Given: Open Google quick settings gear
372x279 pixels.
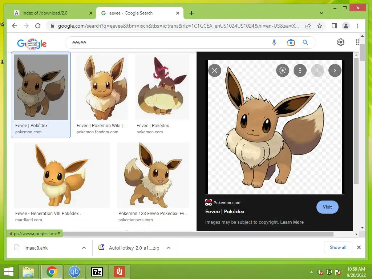Looking at the screenshot, I should (x=341, y=42).
